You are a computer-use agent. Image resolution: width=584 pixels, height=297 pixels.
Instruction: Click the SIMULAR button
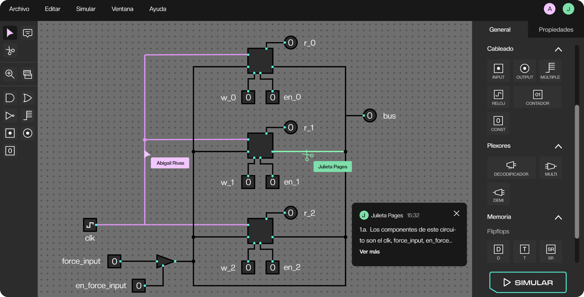pos(528,282)
